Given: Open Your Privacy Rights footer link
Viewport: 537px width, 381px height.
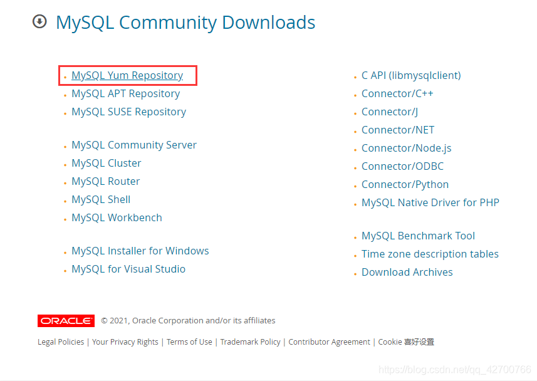Looking at the screenshot, I should (125, 342).
